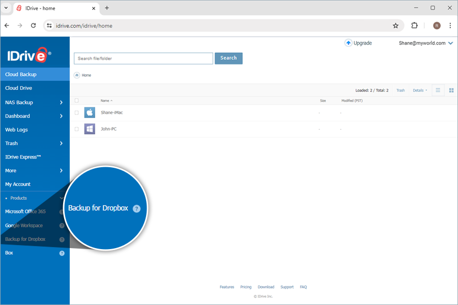The image size is (458, 305).
Task: Open Backup for Dropbox in sidebar
Action: pyautogui.click(x=25, y=239)
